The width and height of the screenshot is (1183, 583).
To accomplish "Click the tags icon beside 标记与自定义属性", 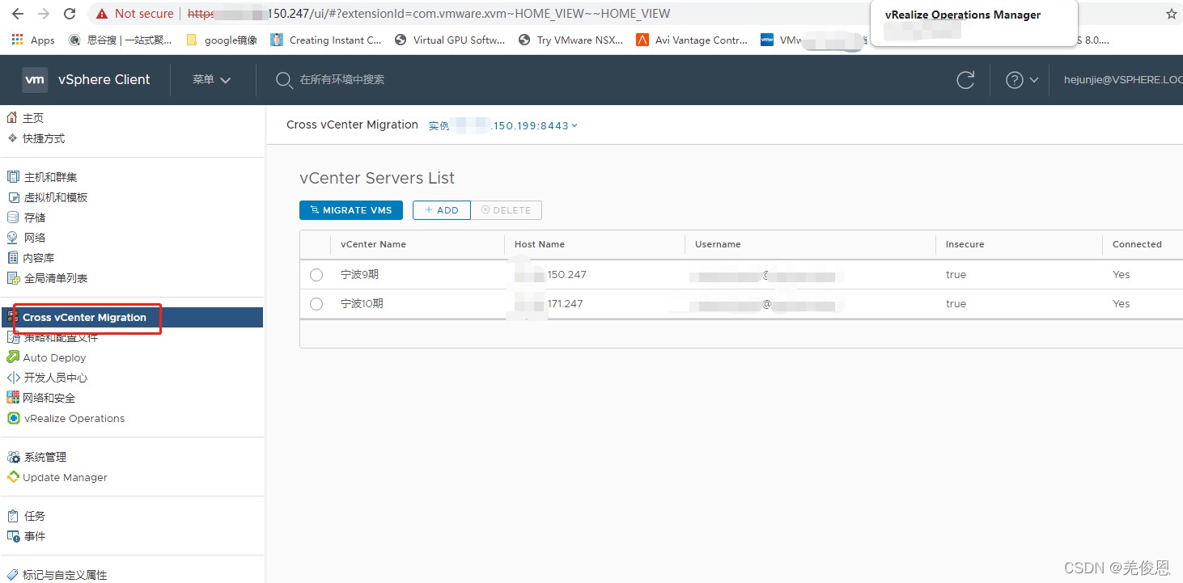I will coord(13,575).
